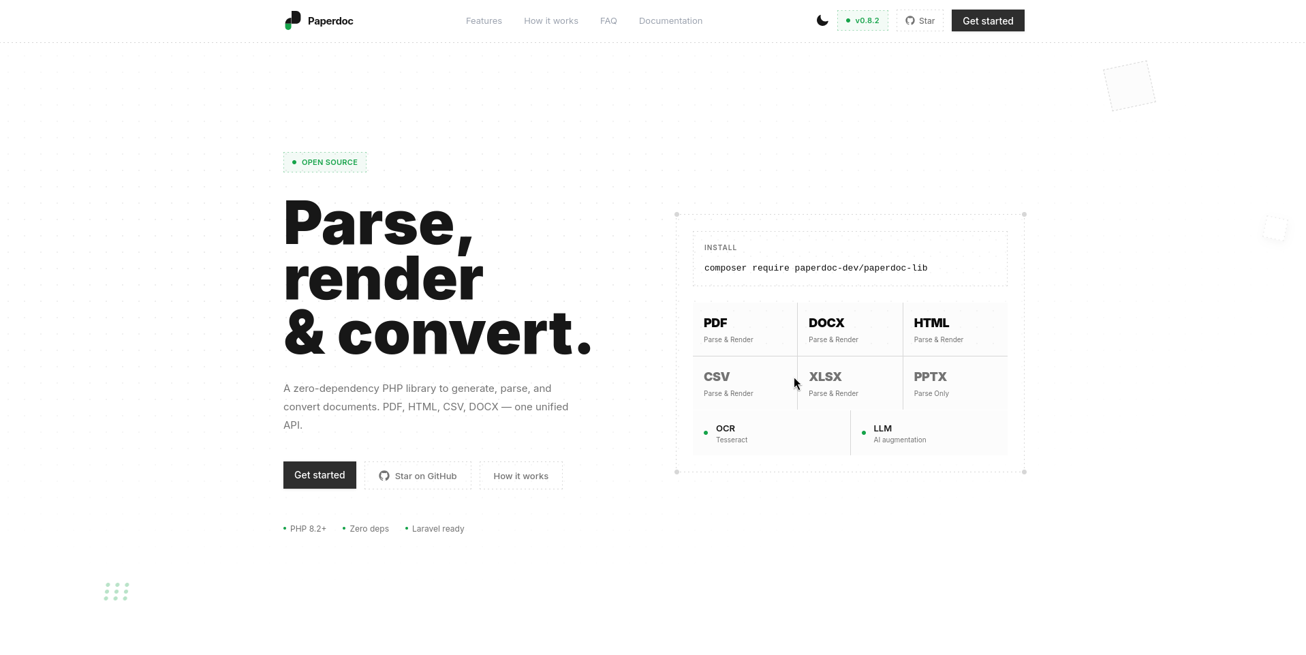1306x655 pixels.
Task: Click the LLM AI augmentation item
Action: click(x=929, y=433)
